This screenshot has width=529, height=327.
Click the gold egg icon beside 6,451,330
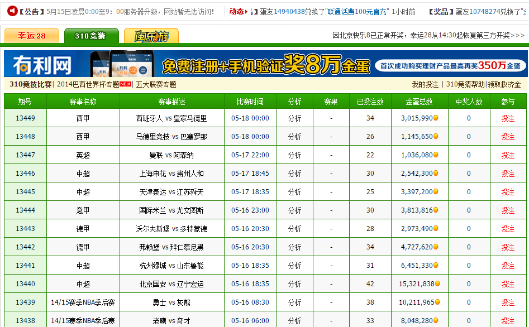436,265
